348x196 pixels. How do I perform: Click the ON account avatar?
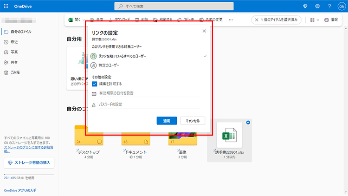click(x=341, y=7)
